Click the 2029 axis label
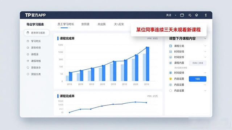Screen dimensions: 232x130 pyautogui.click(x=135, y=84)
